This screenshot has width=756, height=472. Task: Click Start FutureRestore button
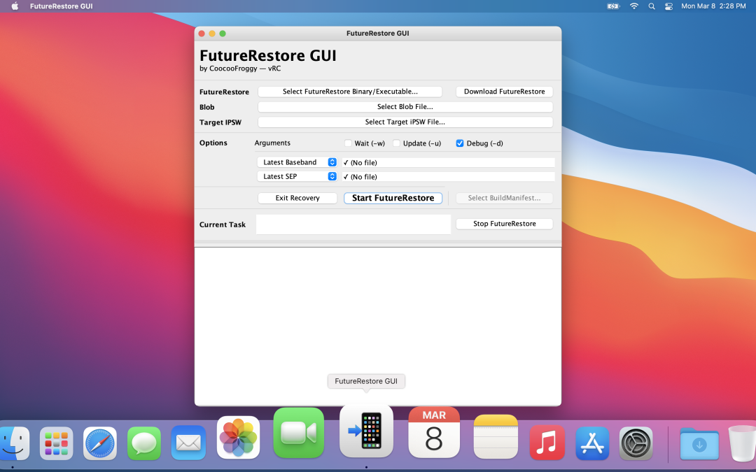(393, 198)
